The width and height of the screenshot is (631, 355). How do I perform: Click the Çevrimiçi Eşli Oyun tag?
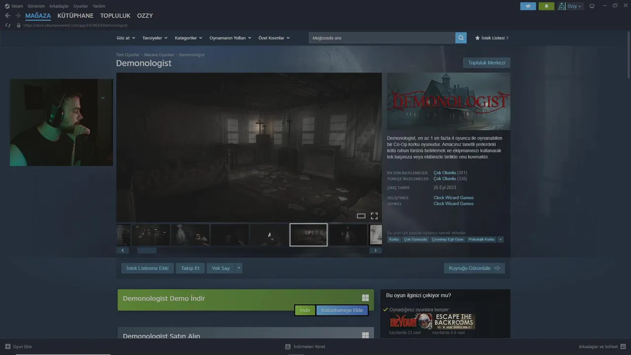coord(448,240)
